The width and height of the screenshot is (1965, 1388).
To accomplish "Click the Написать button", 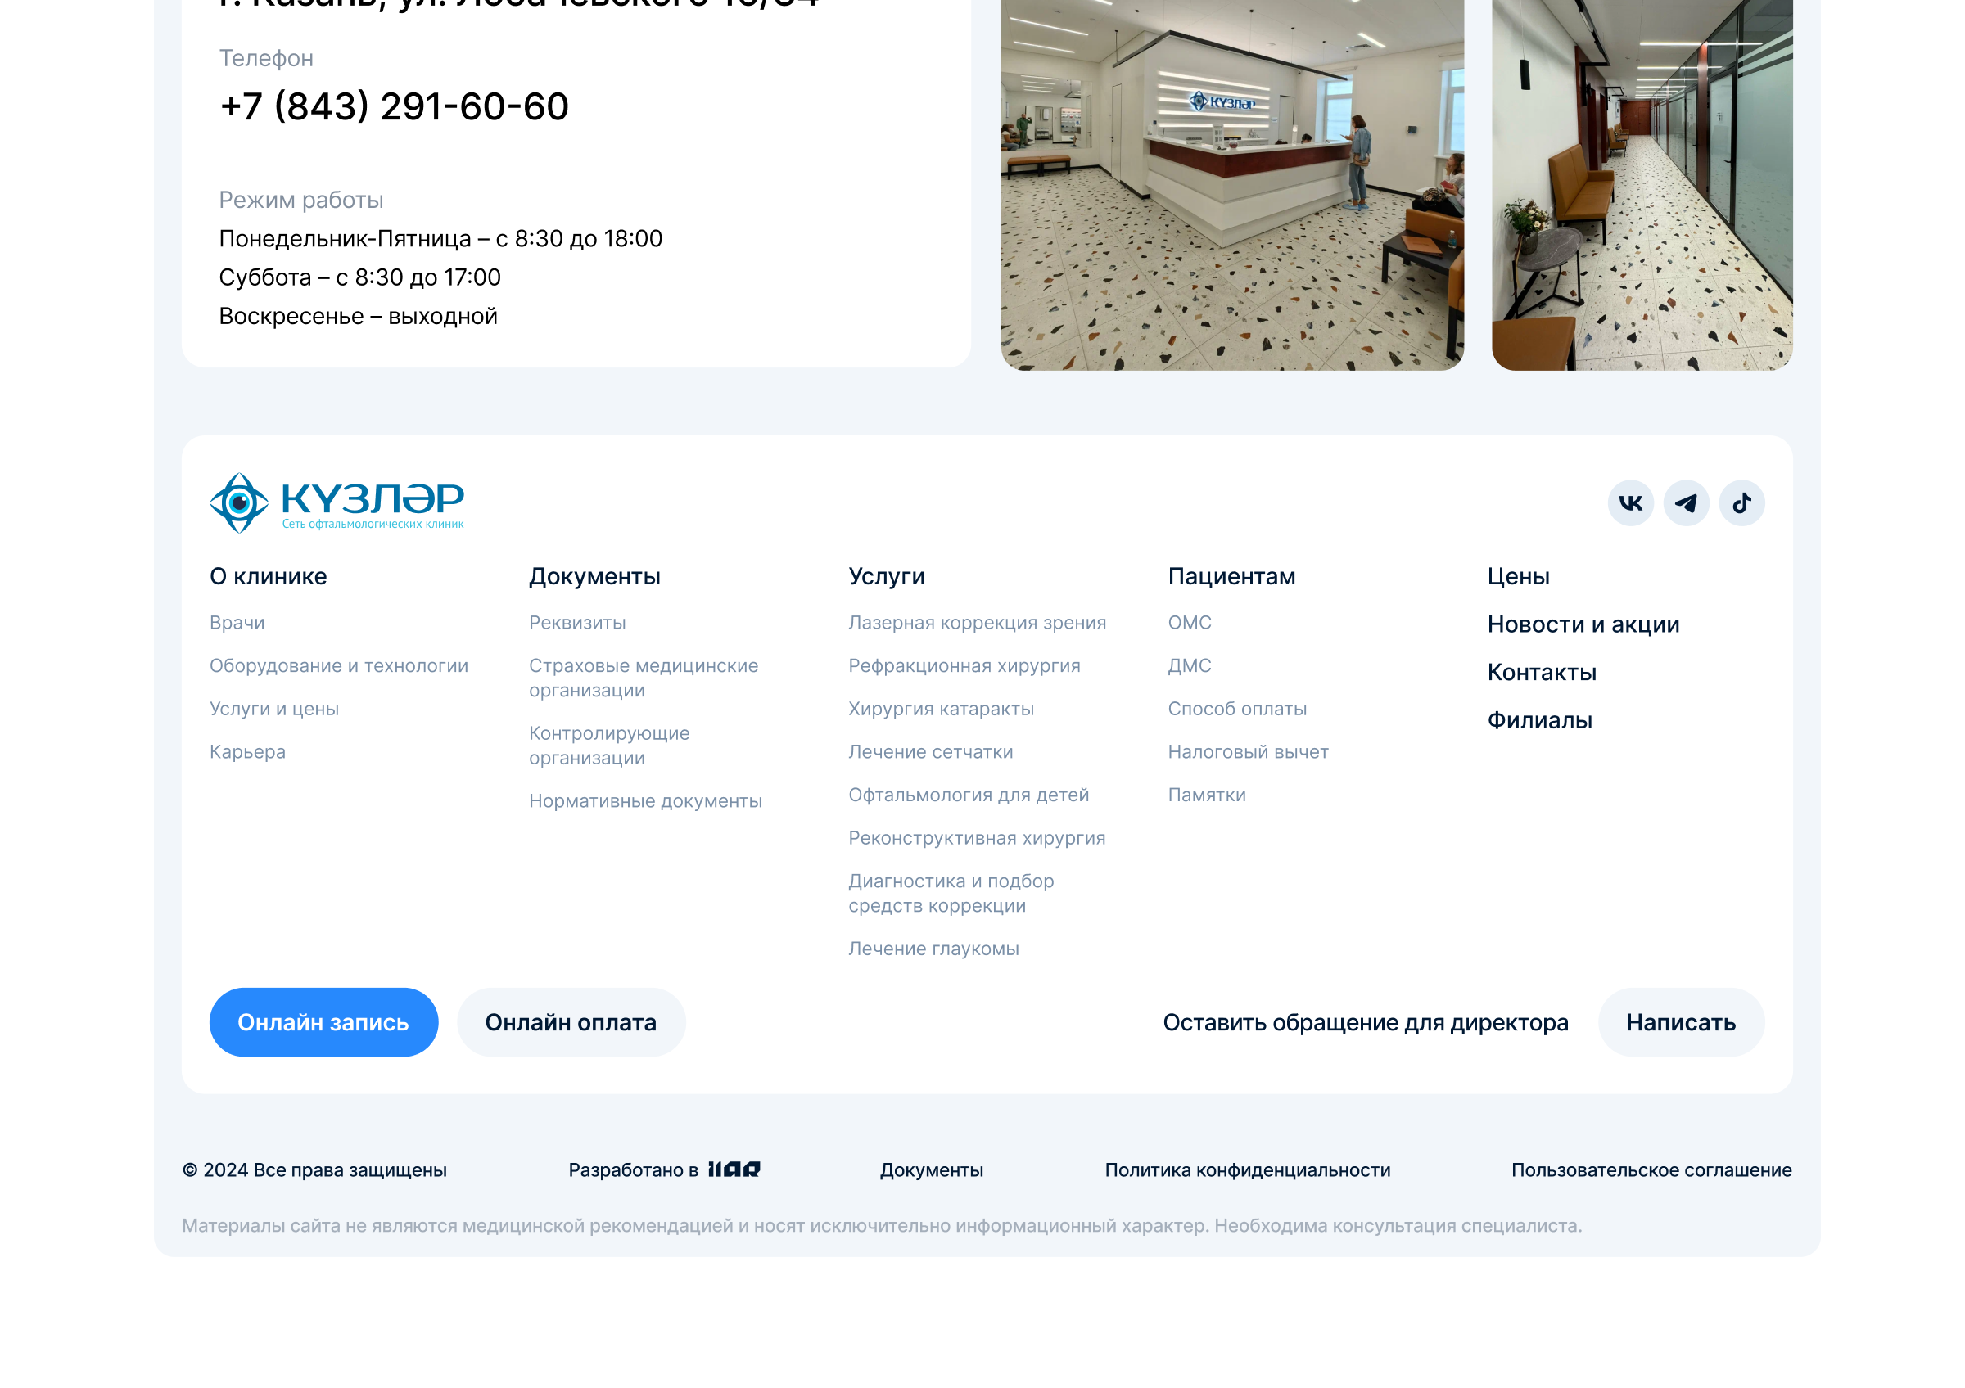I will click(x=1680, y=1022).
